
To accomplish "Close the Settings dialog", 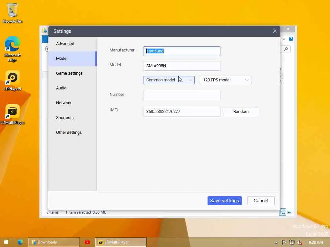I will [275, 31].
